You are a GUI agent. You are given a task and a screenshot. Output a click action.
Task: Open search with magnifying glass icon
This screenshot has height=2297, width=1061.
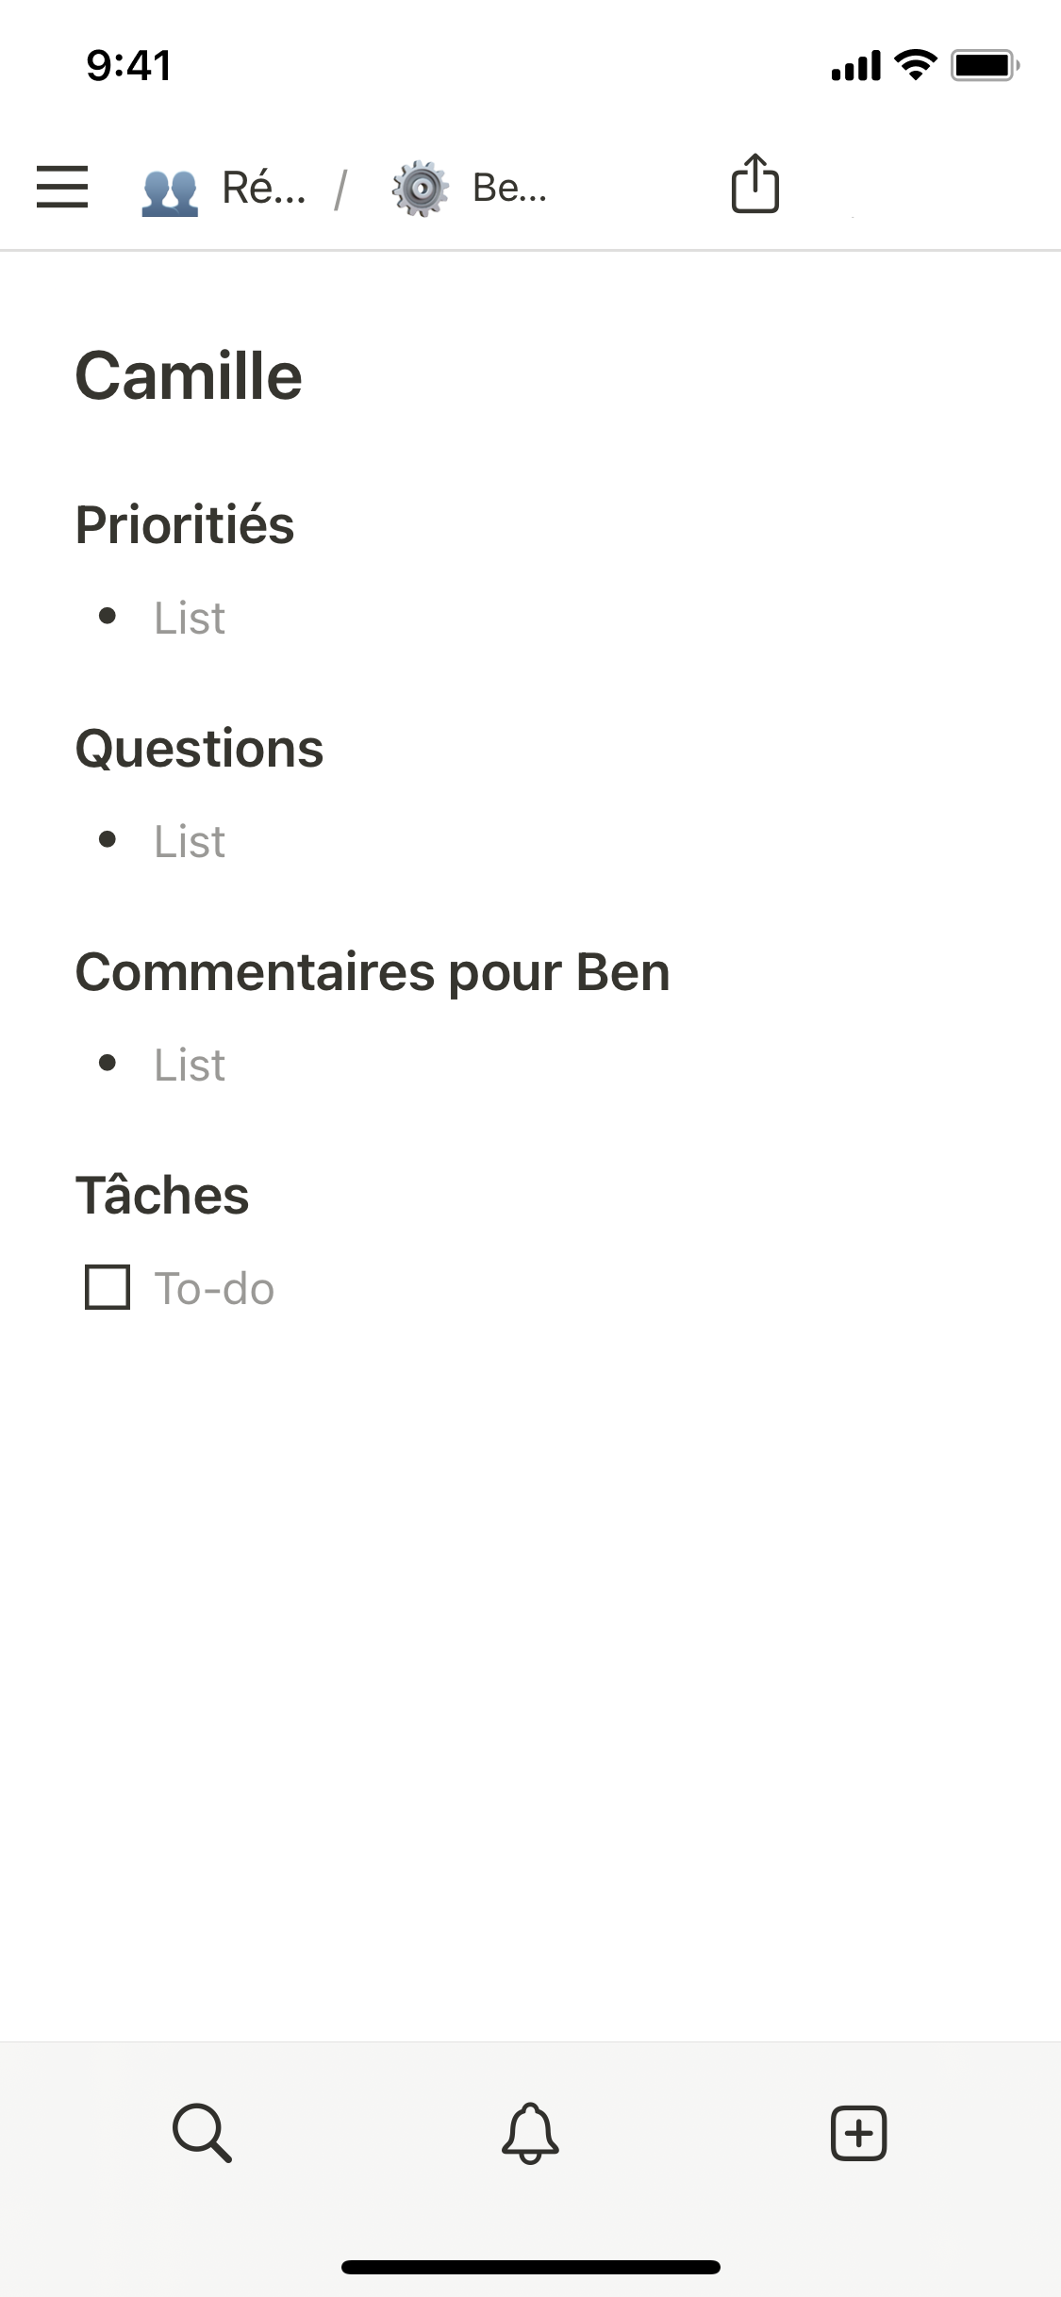[202, 2132]
